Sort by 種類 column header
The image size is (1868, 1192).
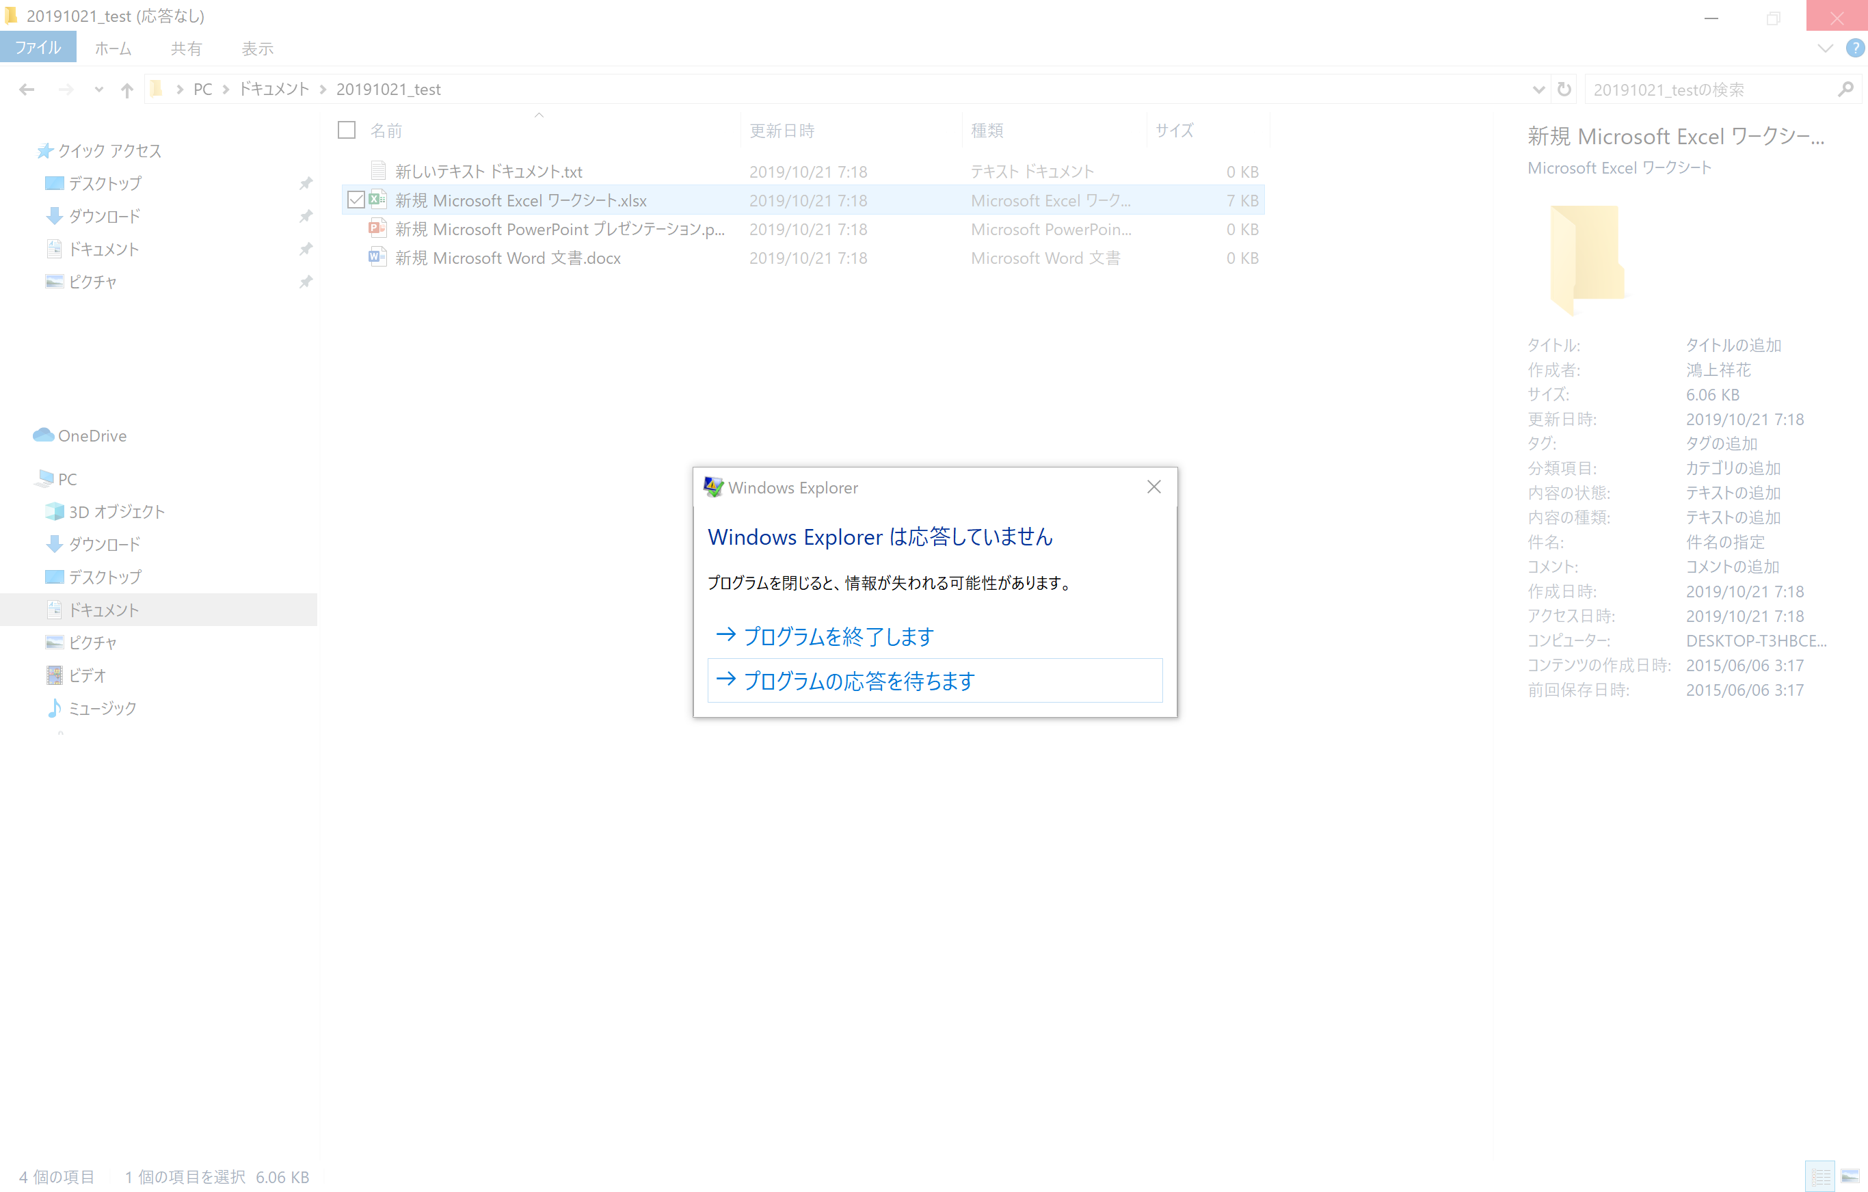pyautogui.click(x=987, y=131)
